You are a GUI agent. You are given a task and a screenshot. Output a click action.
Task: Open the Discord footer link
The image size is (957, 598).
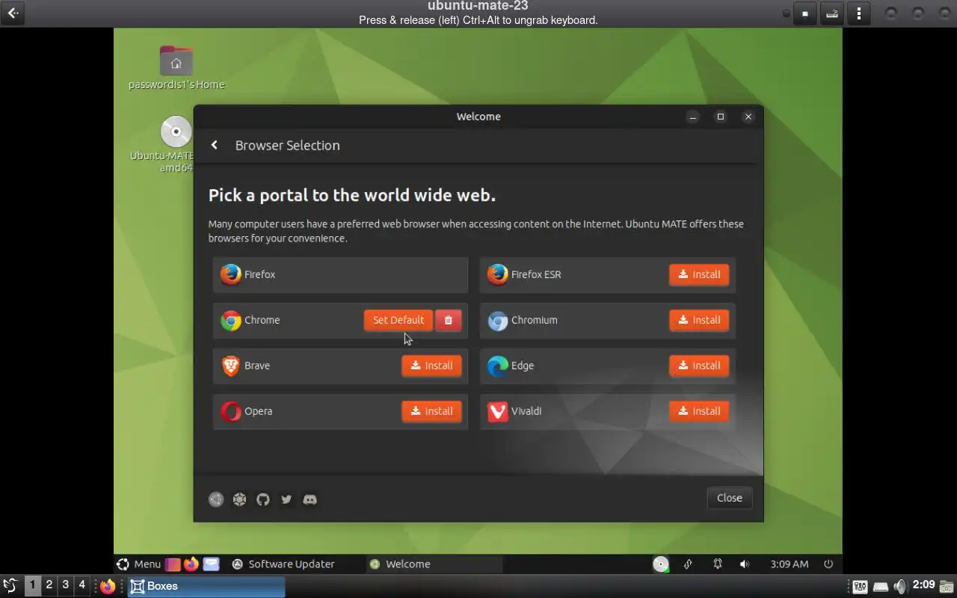pyautogui.click(x=310, y=499)
